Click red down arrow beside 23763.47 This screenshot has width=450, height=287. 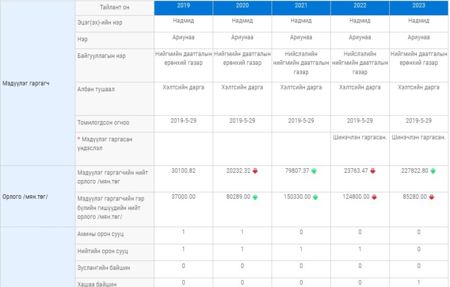click(x=372, y=171)
